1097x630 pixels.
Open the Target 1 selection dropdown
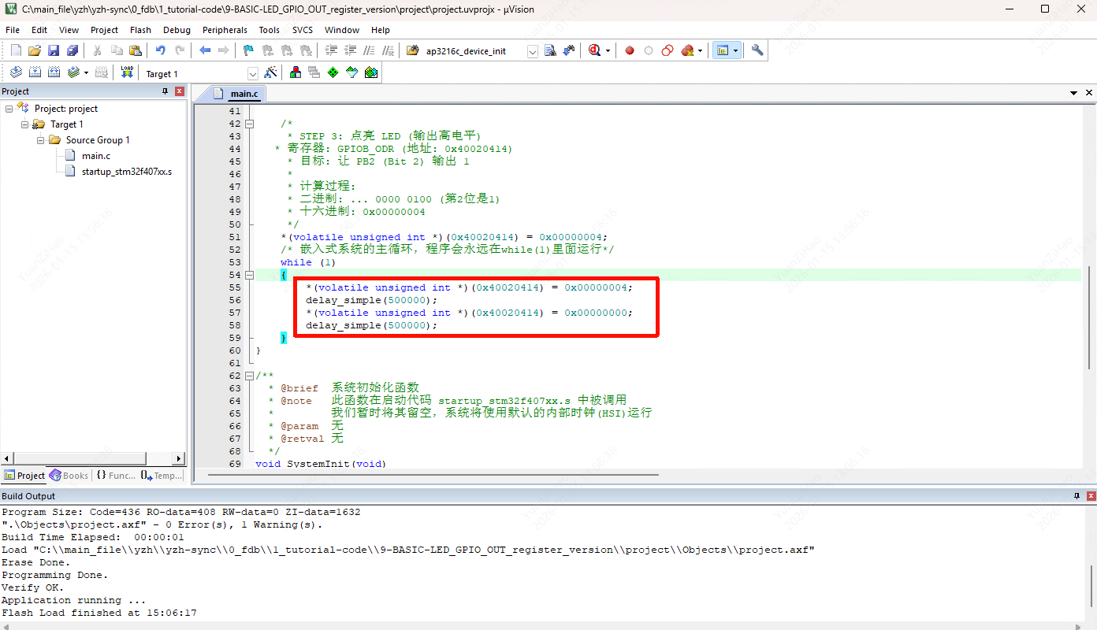tap(253, 73)
